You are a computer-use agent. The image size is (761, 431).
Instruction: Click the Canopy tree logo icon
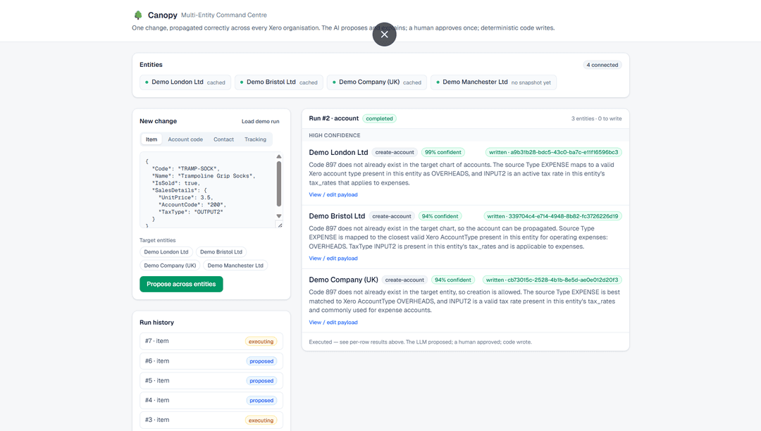click(x=138, y=15)
